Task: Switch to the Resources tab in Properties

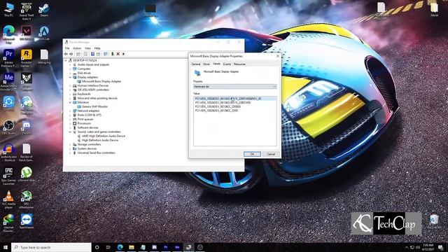Action: (x=239, y=64)
